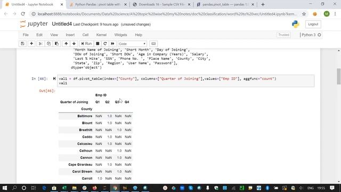Click the Trusted notebook indicator
Screen dimensions: 341x192
[283, 35]
